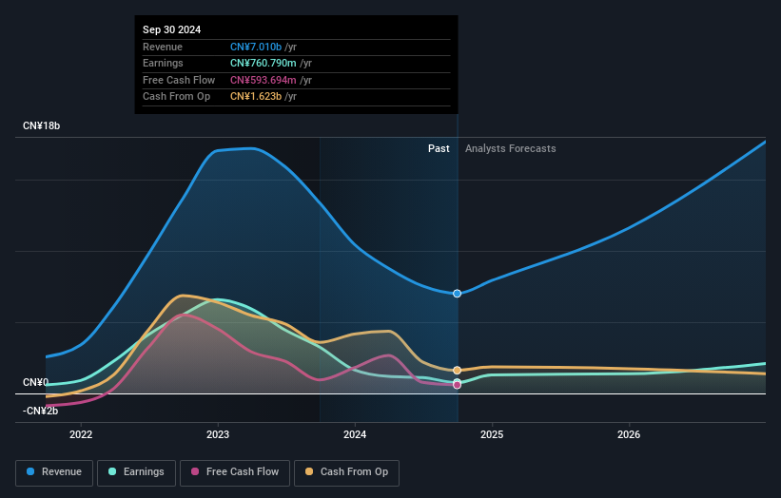Toggle the Free Cash Flow legend series
Image resolution: width=781 pixels, height=498 pixels.
tap(235, 472)
